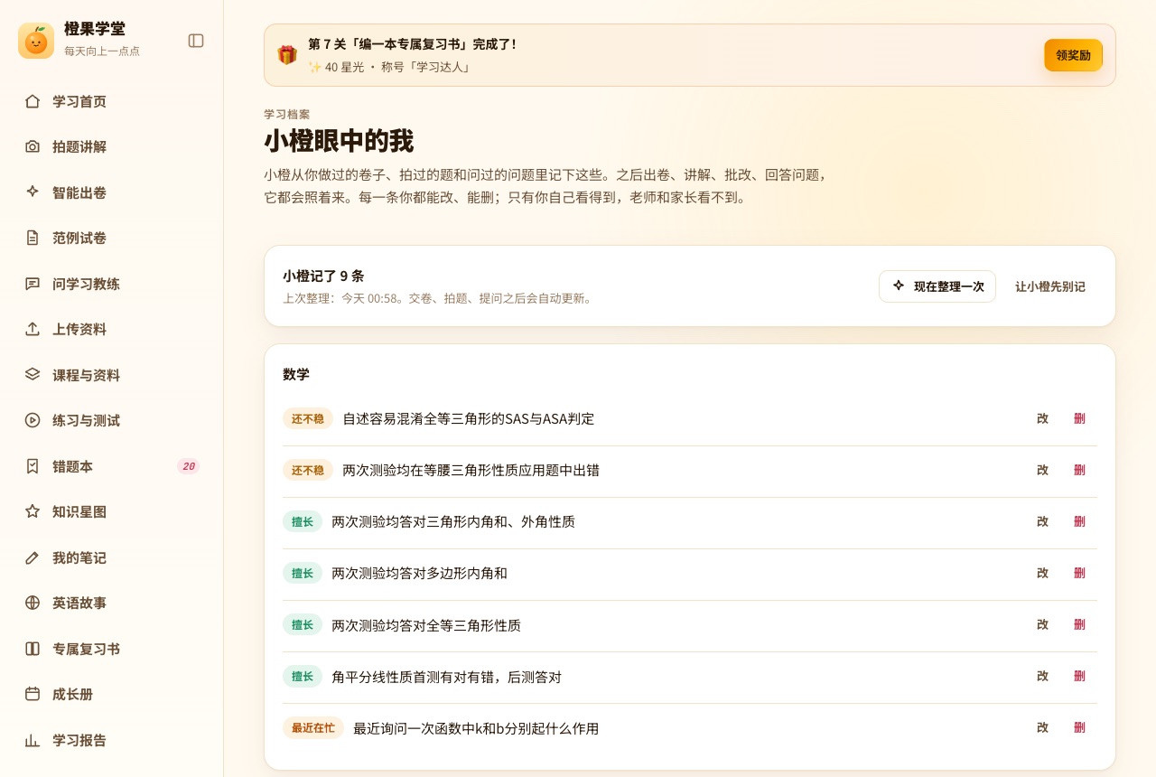
Task: Click the layers icon beside 课程与资料
Action: pos(33,375)
